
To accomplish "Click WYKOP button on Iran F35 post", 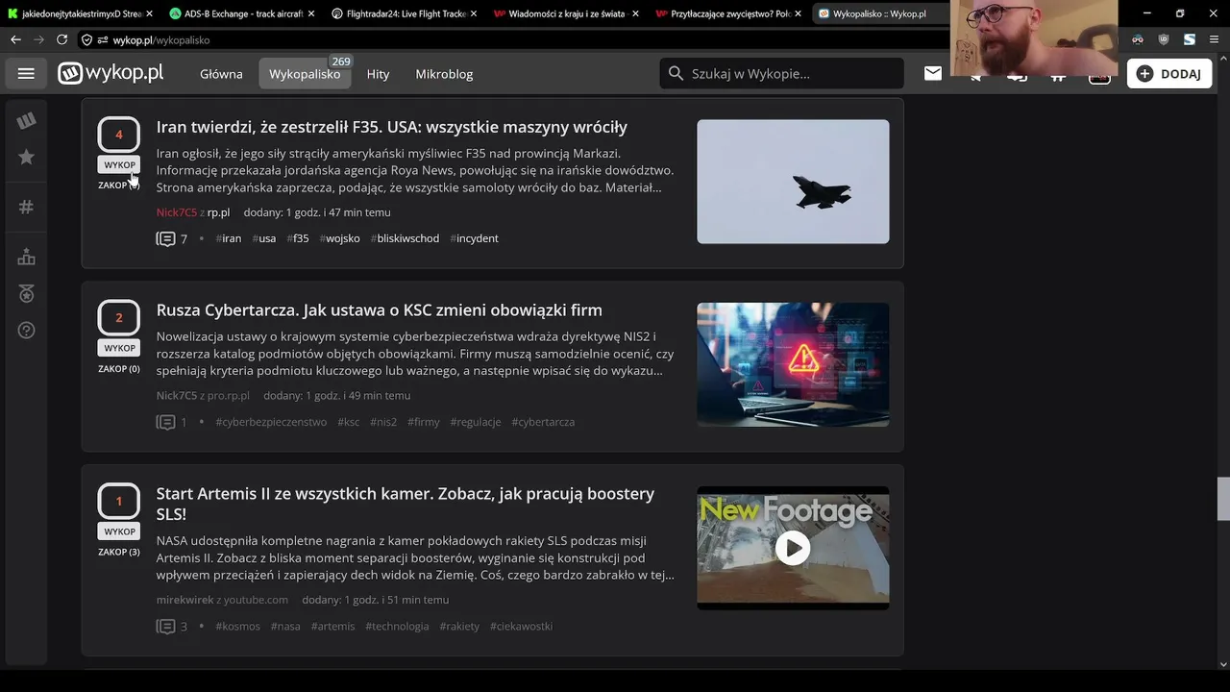I will (x=119, y=164).
